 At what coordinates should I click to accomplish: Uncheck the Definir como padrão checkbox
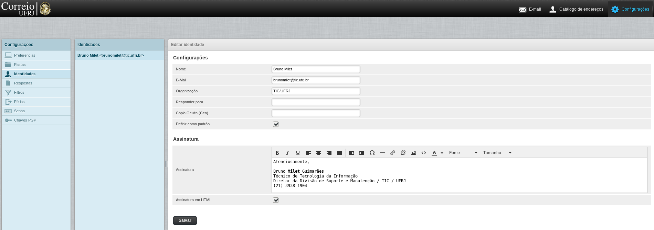point(276,124)
